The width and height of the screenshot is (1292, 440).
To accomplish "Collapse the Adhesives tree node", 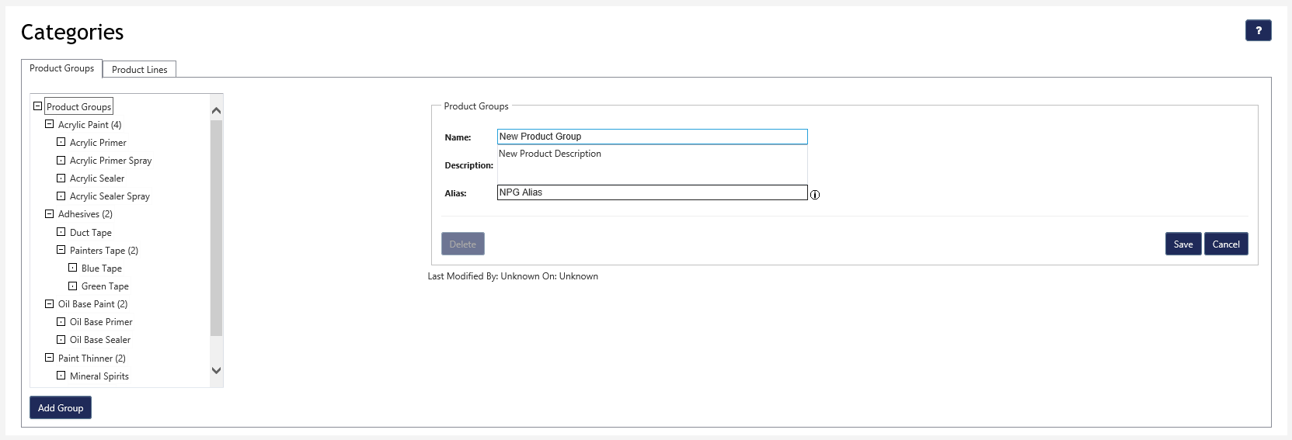I will point(50,214).
